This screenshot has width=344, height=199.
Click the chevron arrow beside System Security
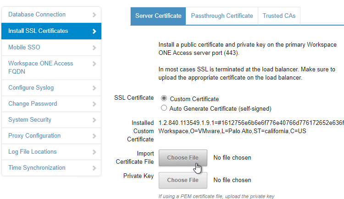pos(94,120)
